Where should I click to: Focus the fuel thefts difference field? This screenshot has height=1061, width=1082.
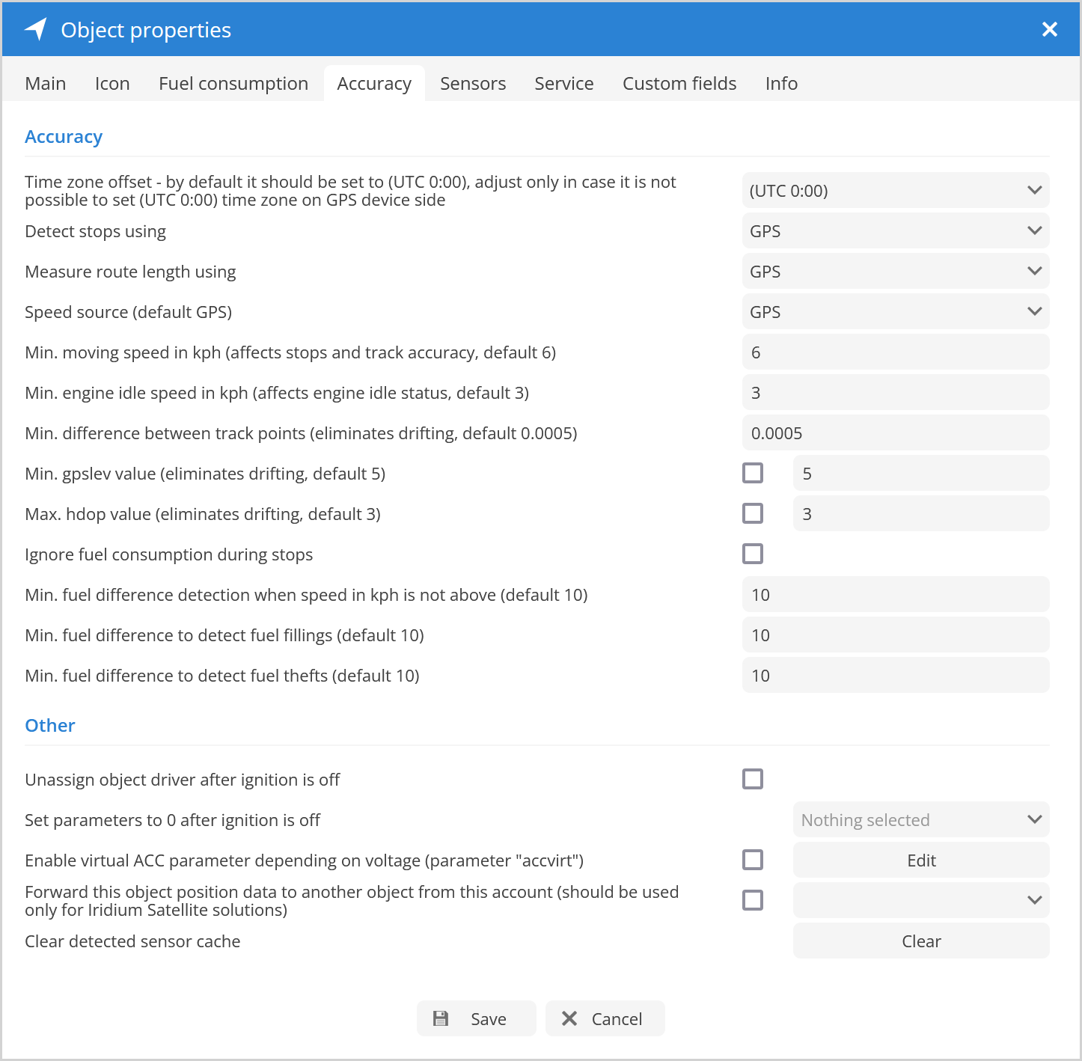point(895,676)
